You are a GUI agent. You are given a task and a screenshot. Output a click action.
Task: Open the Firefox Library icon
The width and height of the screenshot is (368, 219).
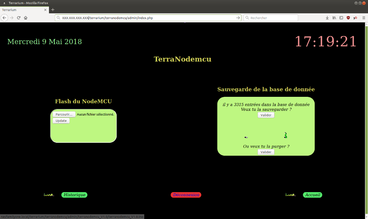334,18
